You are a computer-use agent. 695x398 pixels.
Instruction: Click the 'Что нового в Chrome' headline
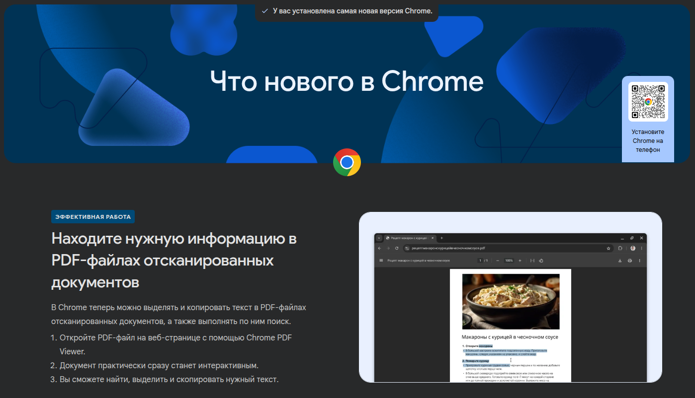[347, 81]
